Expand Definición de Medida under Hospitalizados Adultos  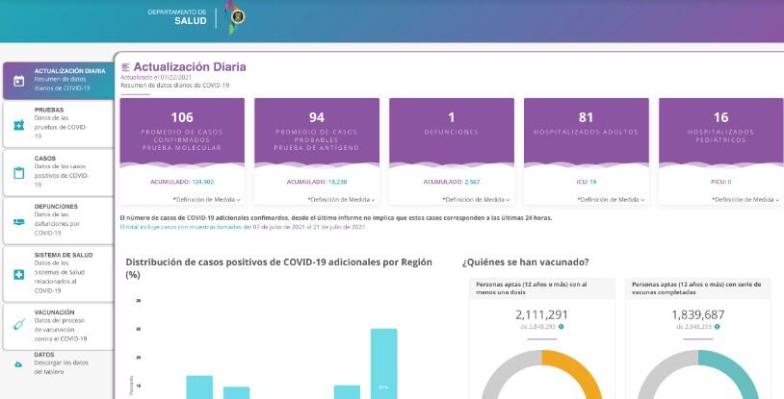pos(611,200)
